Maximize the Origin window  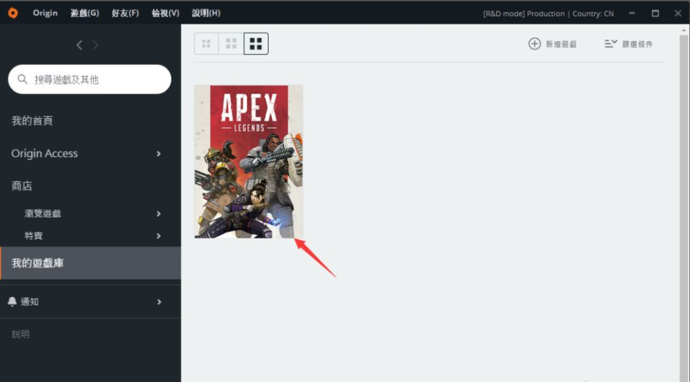[x=655, y=13]
